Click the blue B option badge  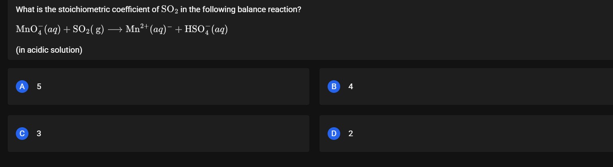tap(334, 86)
